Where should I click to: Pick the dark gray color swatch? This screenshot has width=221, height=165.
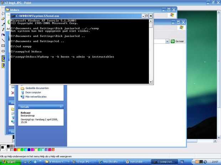(12, 146)
